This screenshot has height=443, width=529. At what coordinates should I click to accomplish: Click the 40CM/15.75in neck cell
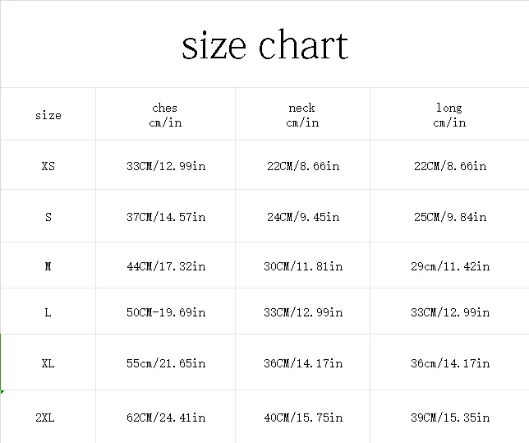pos(303,418)
